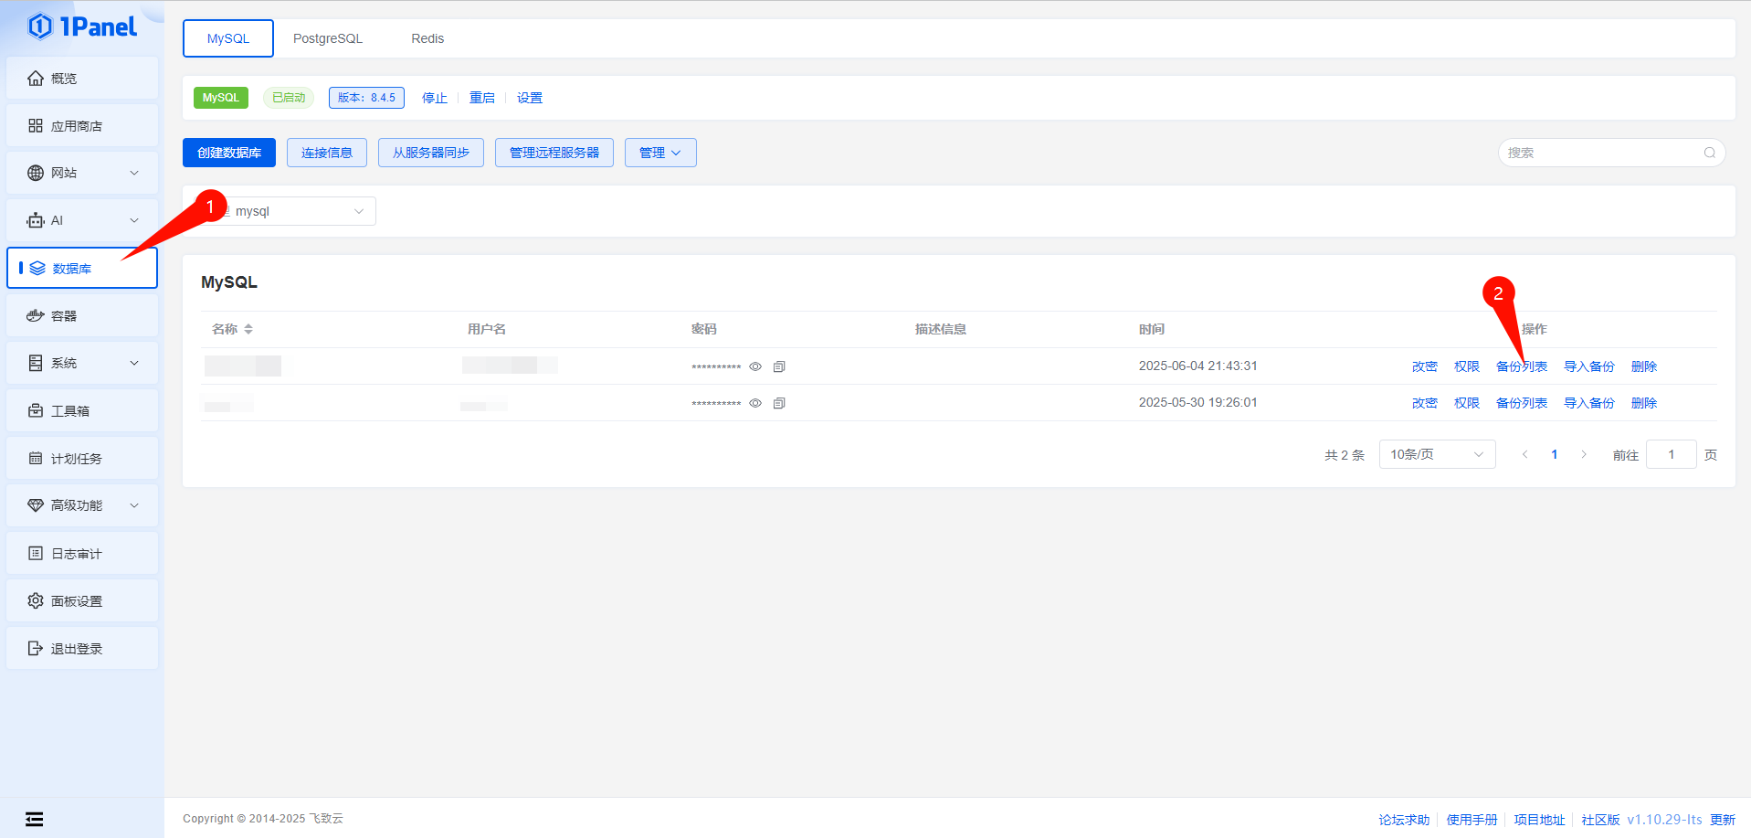Click the search magnifier icon
The image size is (1751, 838).
tap(1709, 153)
